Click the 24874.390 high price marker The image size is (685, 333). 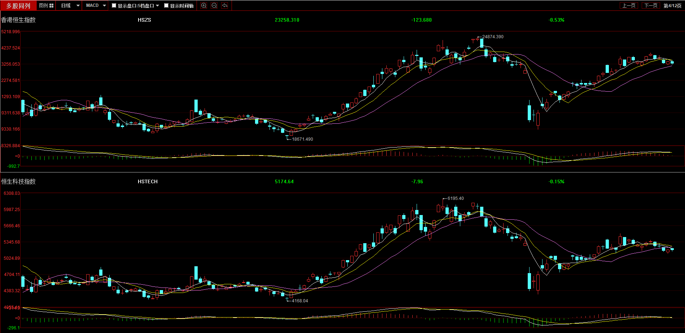[493, 37]
